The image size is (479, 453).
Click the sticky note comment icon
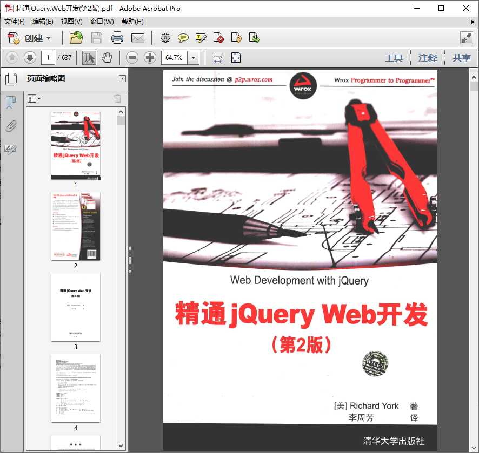coord(183,38)
